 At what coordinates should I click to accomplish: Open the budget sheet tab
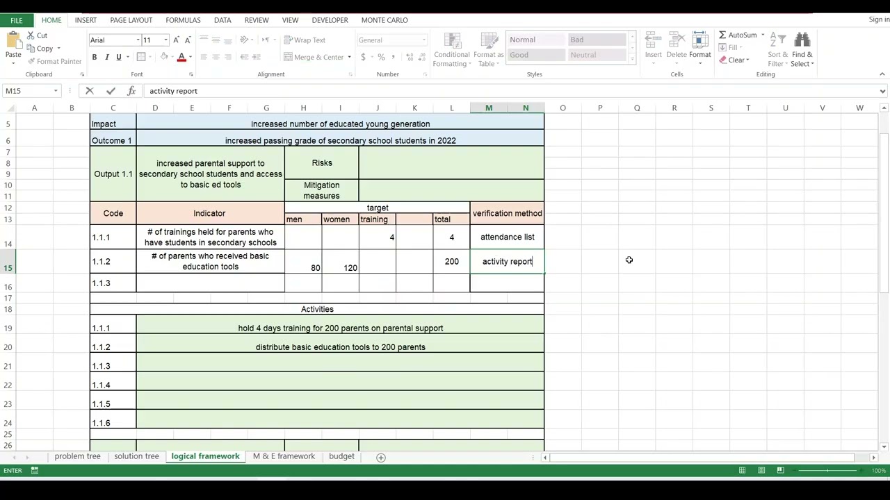tap(341, 456)
